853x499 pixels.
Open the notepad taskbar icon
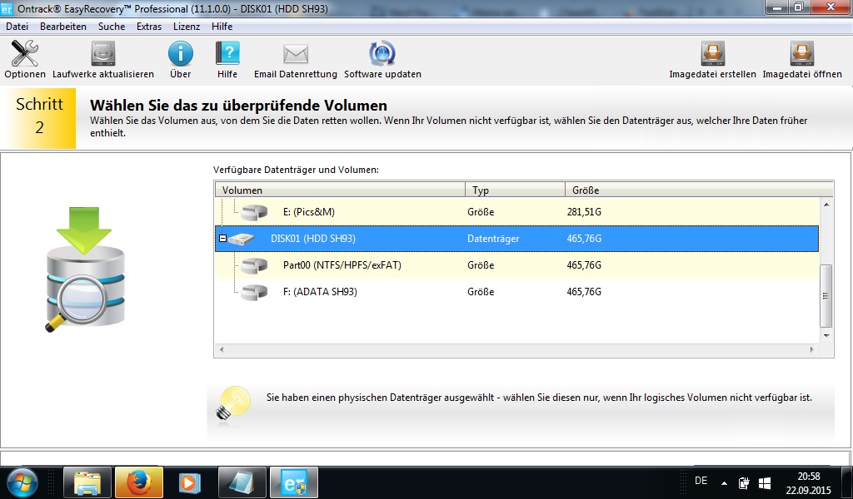coord(242,482)
